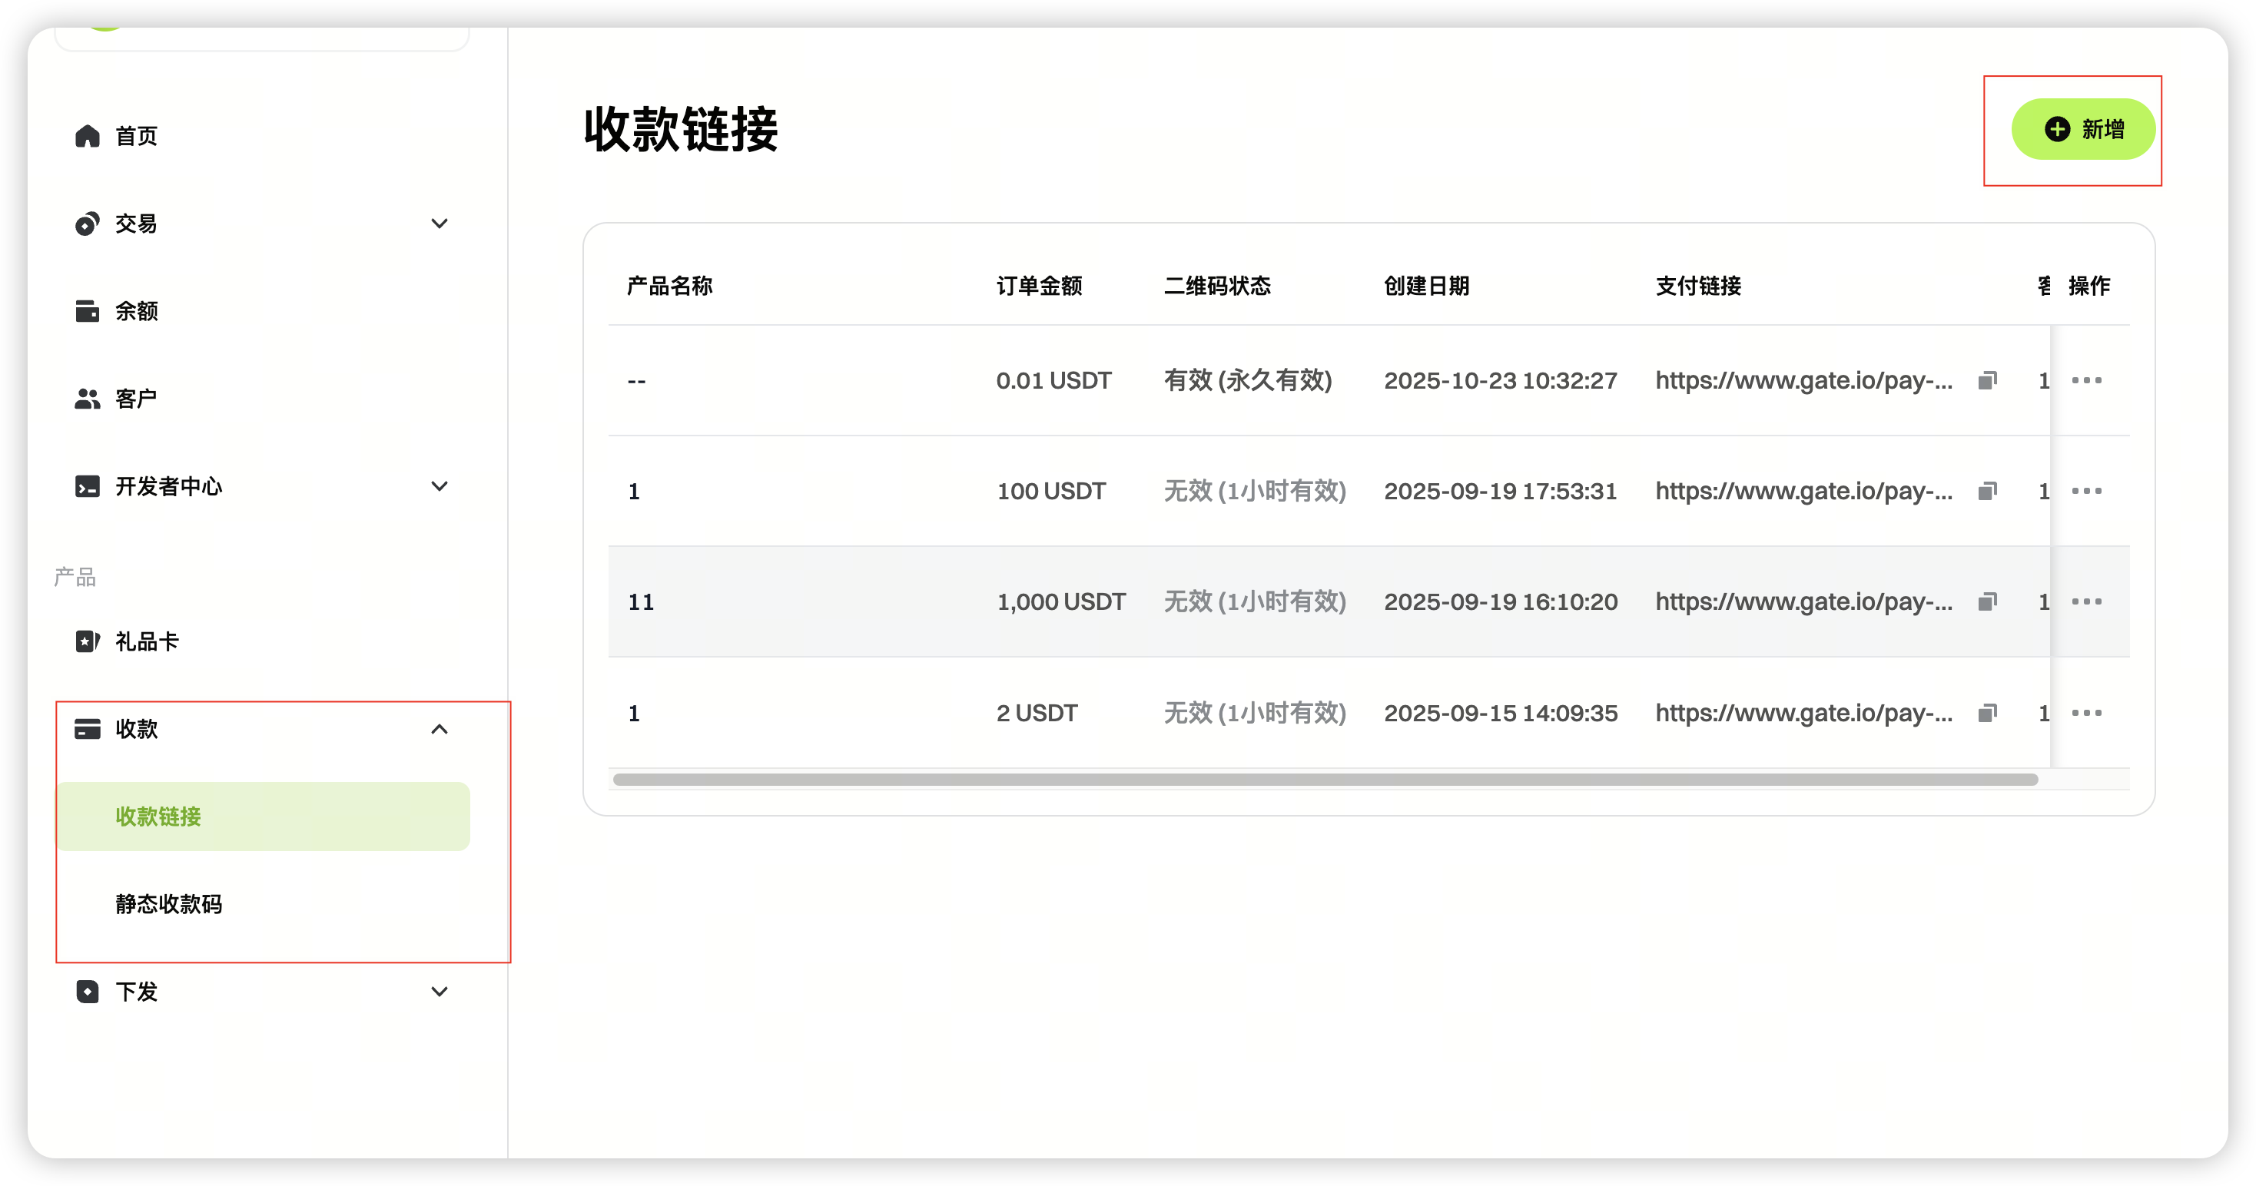The image size is (2256, 1186).
Task: Click the wallet icon next to 余额
Action: (x=87, y=311)
